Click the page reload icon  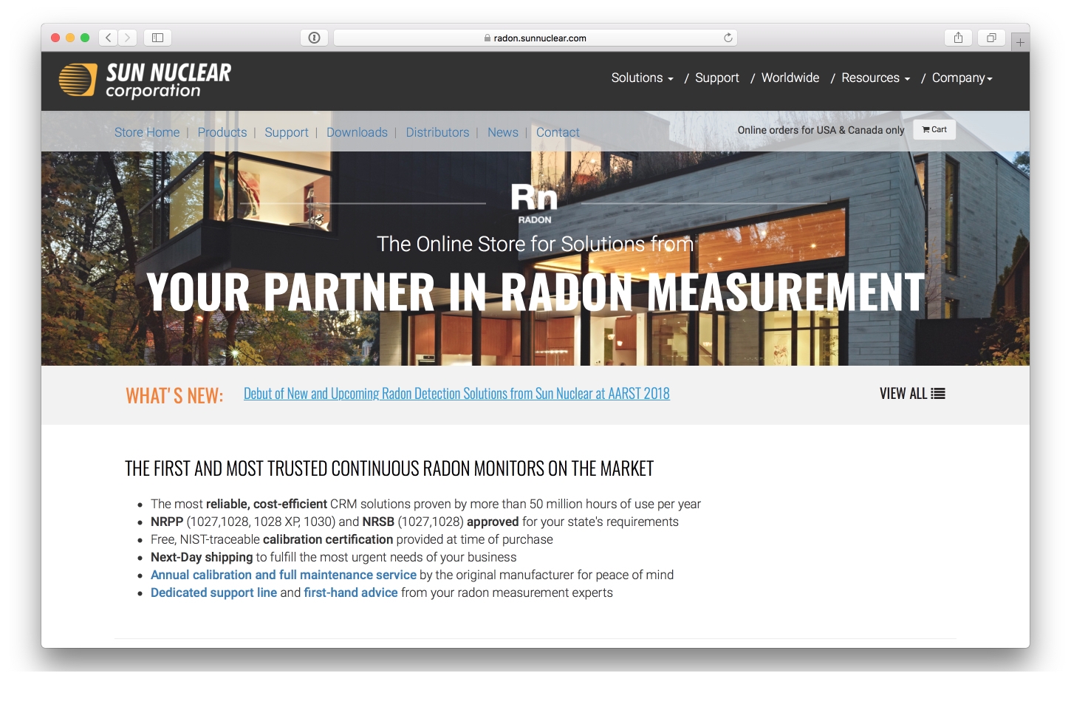tap(728, 38)
